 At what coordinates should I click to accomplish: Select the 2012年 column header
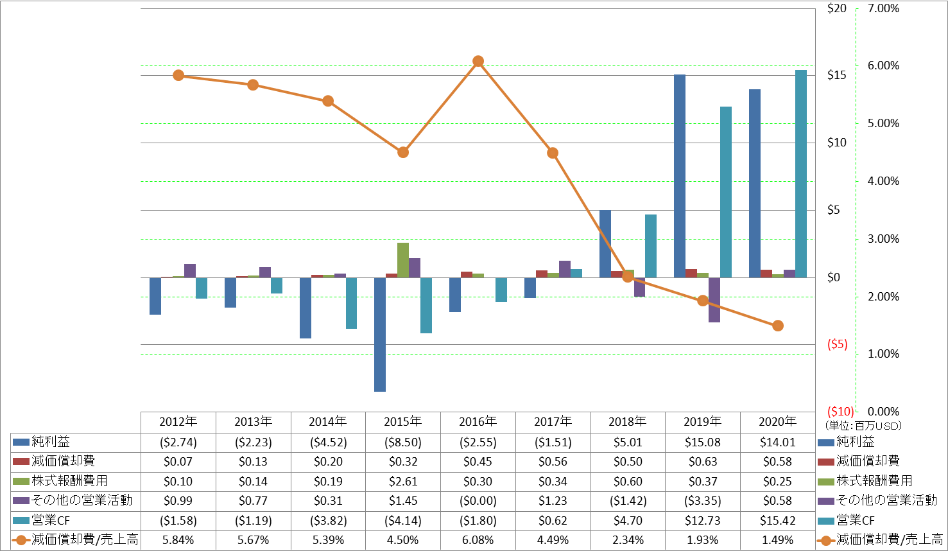pyautogui.click(x=178, y=422)
